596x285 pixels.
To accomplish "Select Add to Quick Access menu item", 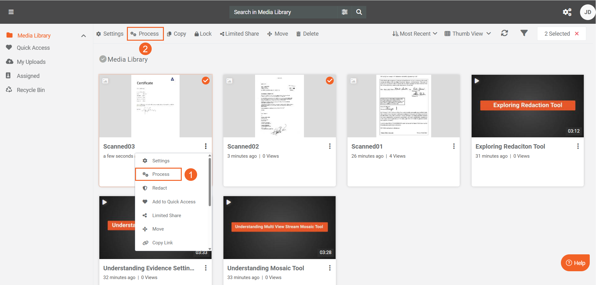I will [174, 202].
